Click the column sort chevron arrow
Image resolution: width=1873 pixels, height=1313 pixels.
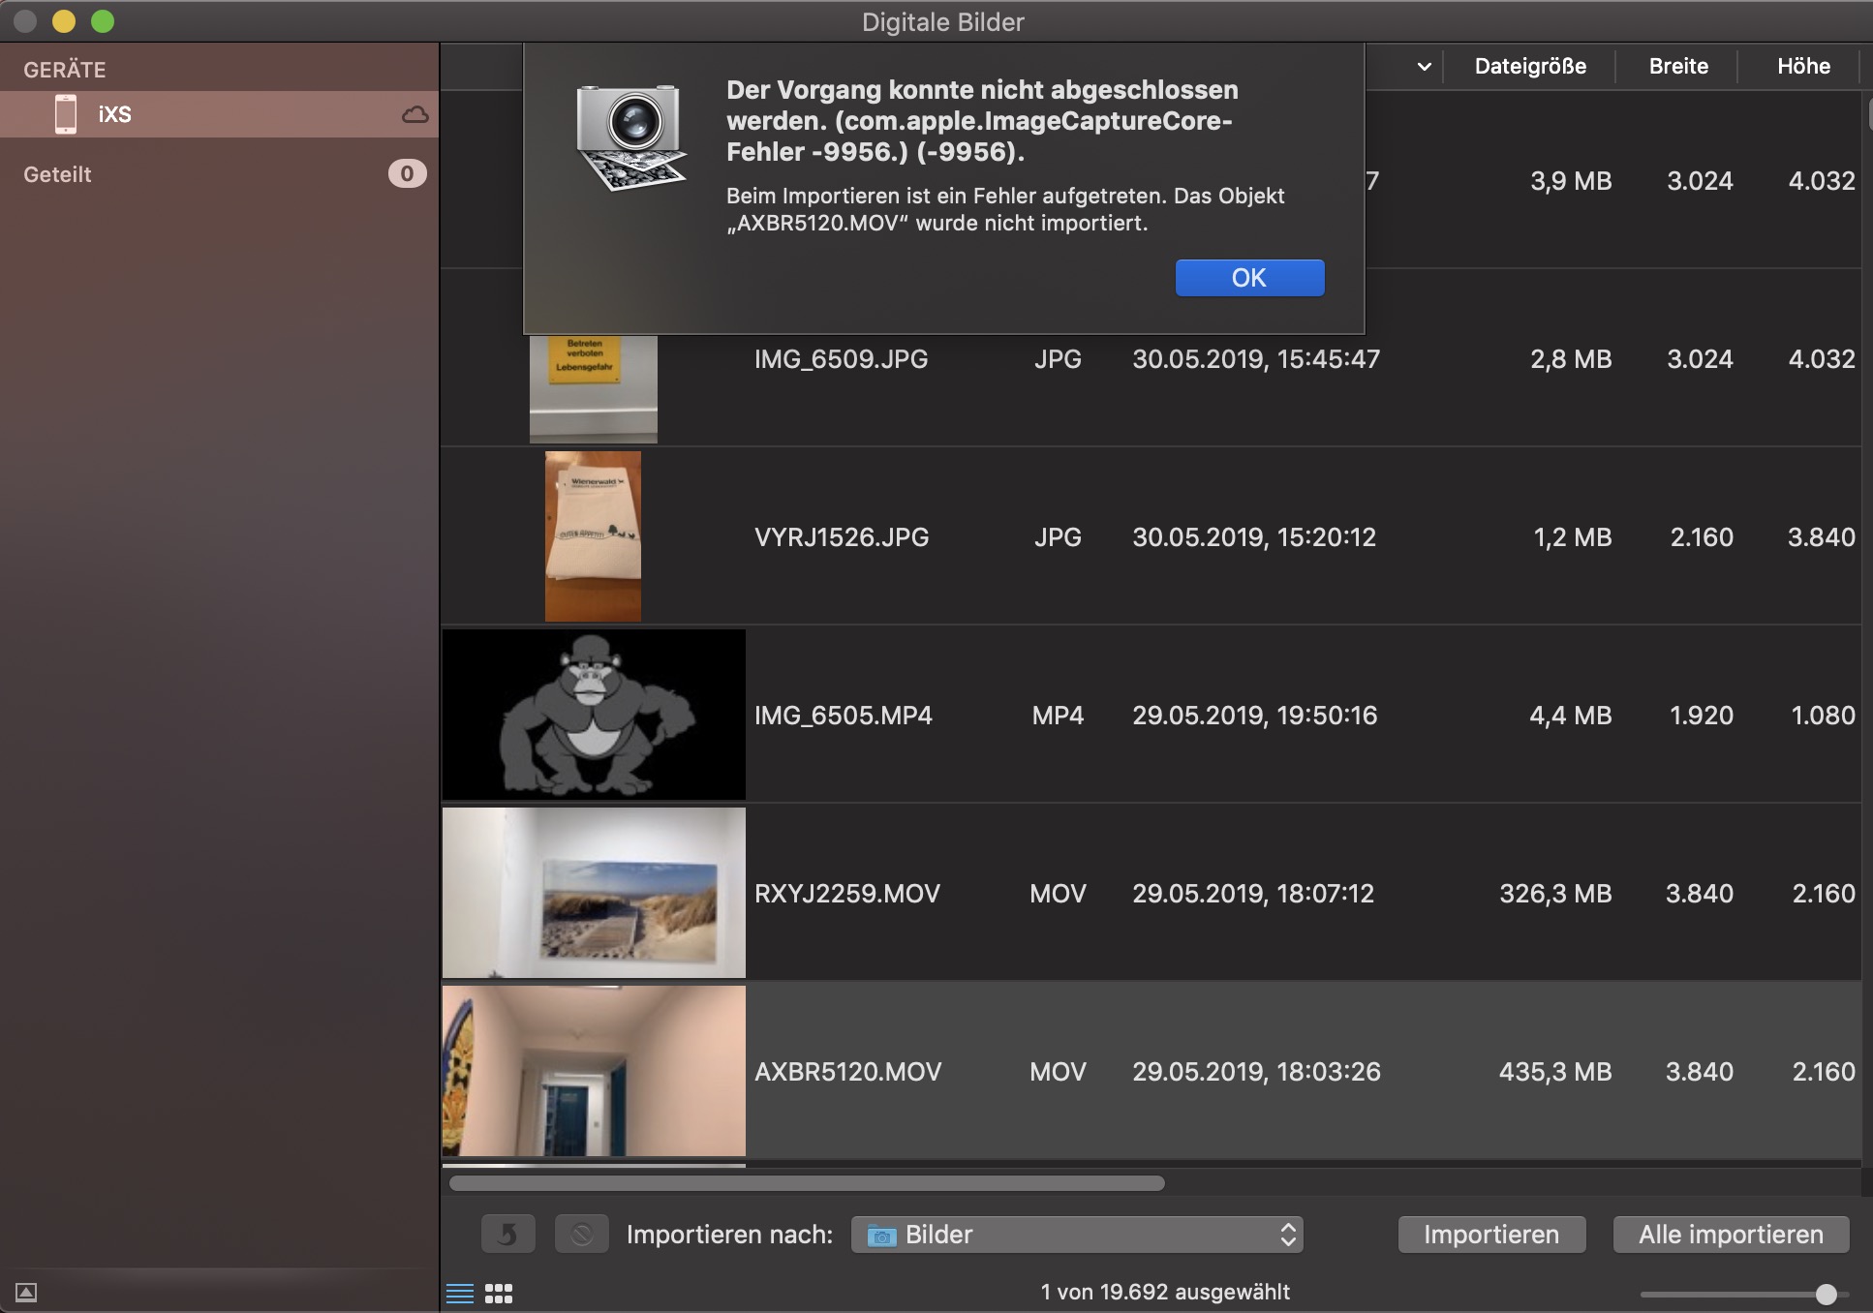1424,67
